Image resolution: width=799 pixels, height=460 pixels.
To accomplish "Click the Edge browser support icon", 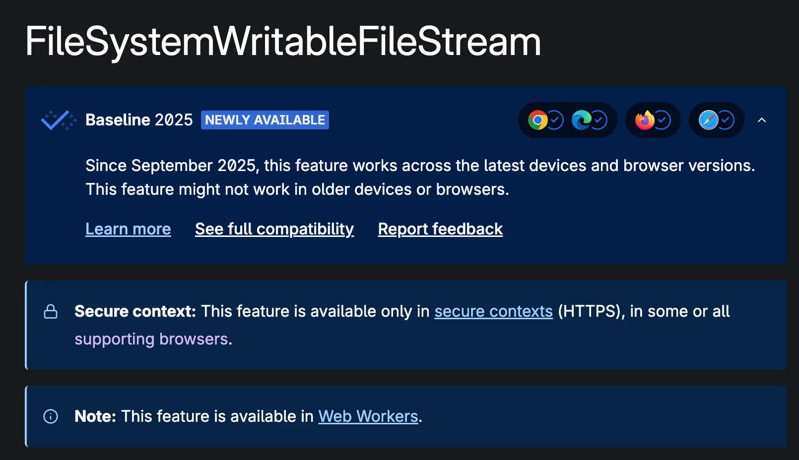I will pos(581,120).
